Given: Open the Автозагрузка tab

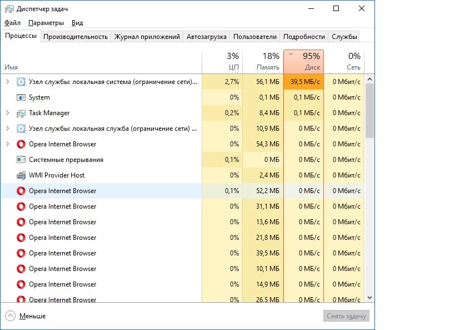Looking at the screenshot, I should coord(207,37).
